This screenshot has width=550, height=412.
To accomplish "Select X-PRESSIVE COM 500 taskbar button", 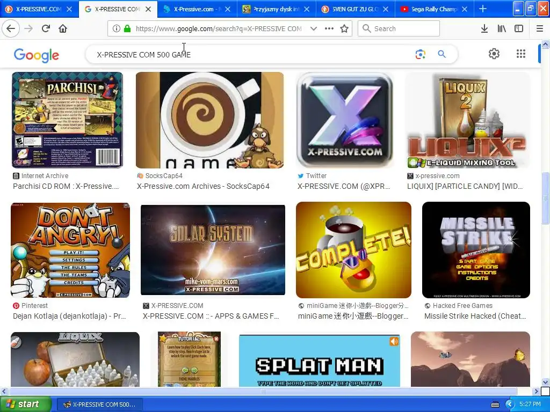I will point(100,404).
